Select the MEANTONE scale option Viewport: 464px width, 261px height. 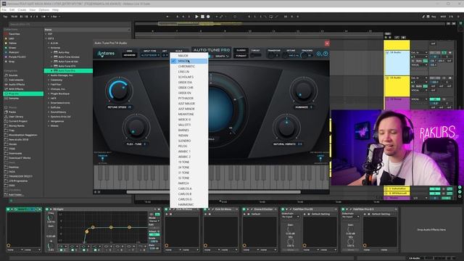189,115
